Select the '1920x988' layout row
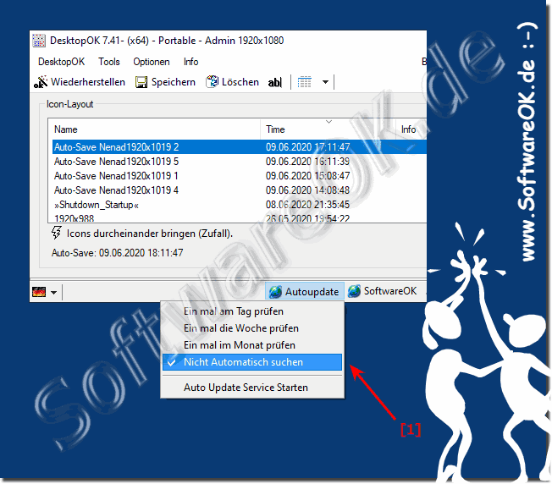This screenshot has width=552, height=484. pos(240,218)
